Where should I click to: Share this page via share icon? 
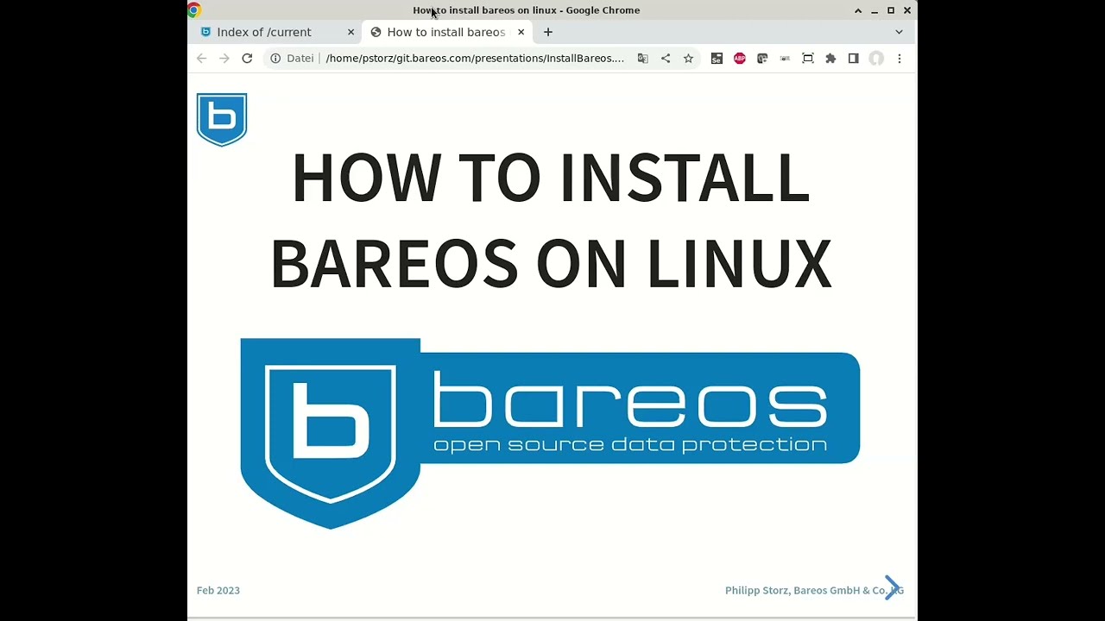coord(666,59)
